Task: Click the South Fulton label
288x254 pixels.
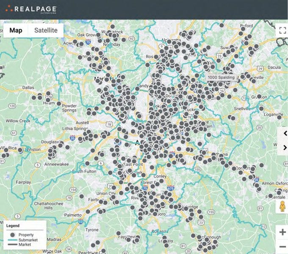Action: [x=84, y=171]
